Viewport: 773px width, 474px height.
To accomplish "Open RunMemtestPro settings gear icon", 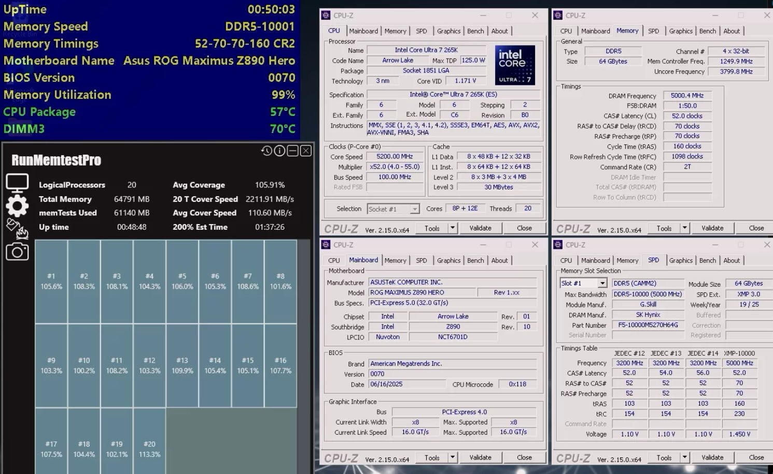I will pyautogui.click(x=17, y=206).
